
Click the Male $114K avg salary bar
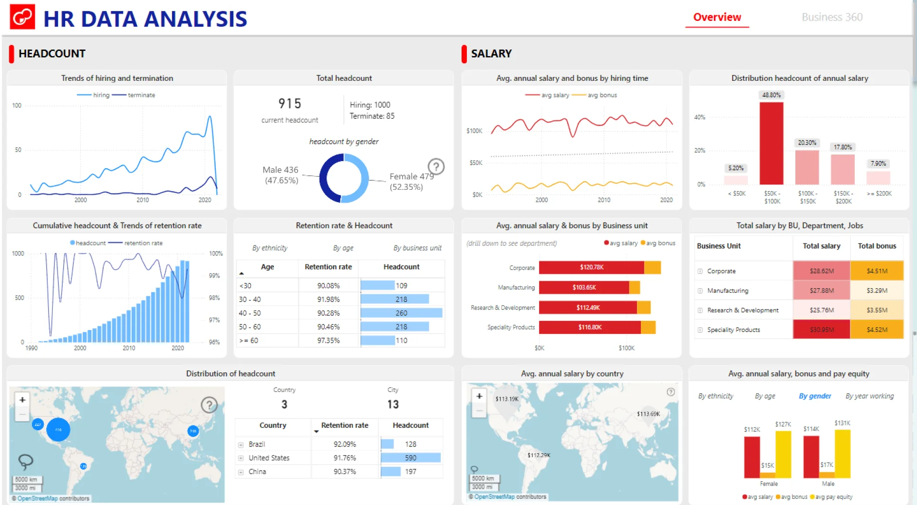[x=811, y=456]
